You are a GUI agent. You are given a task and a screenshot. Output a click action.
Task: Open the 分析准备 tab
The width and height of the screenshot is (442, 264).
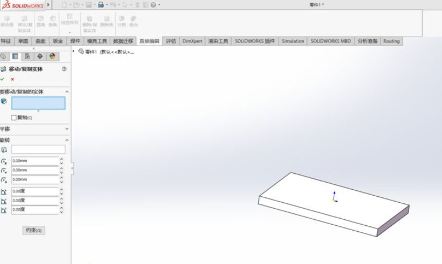(368, 41)
